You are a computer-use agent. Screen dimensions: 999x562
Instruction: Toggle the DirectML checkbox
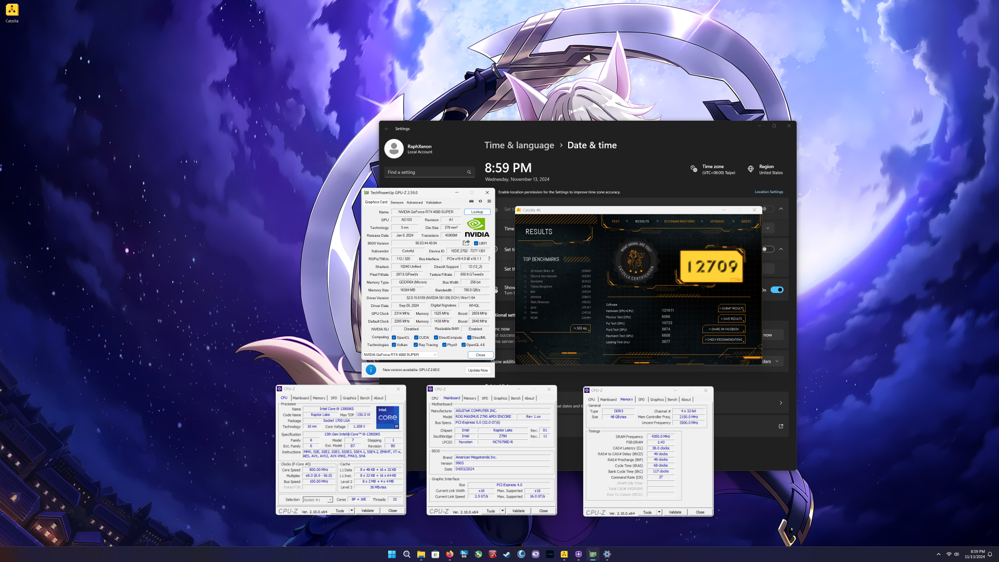point(469,337)
